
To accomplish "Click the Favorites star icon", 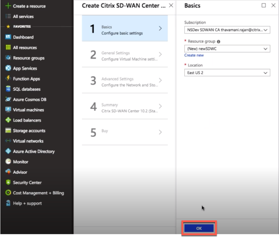I will (x=8, y=26).
